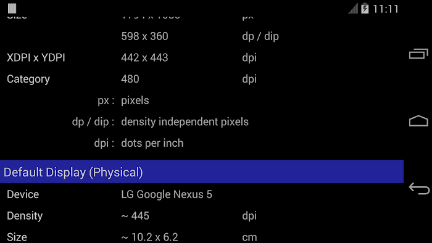Select the 480 category value
This screenshot has width=432, height=243.
pyautogui.click(x=130, y=79)
